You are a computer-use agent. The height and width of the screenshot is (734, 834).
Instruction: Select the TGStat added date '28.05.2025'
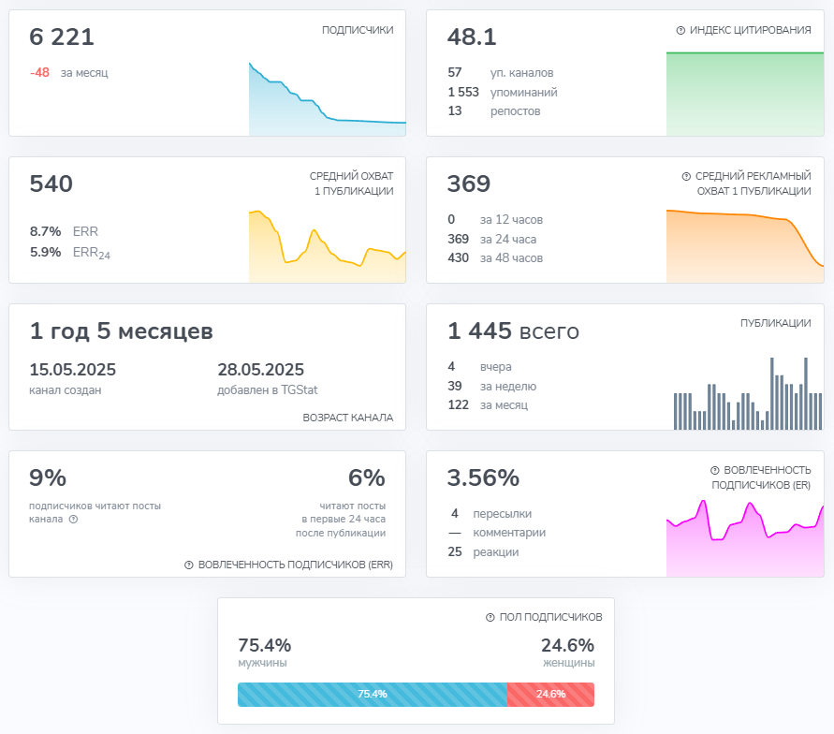260,370
